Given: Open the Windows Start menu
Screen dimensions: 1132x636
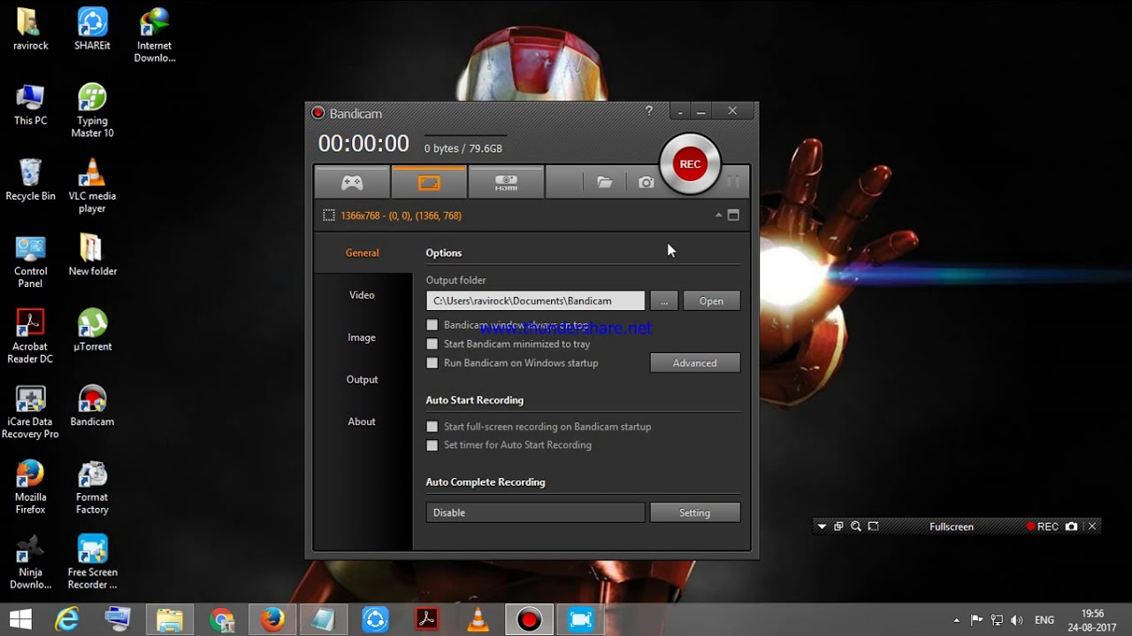Looking at the screenshot, I should coord(21,619).
